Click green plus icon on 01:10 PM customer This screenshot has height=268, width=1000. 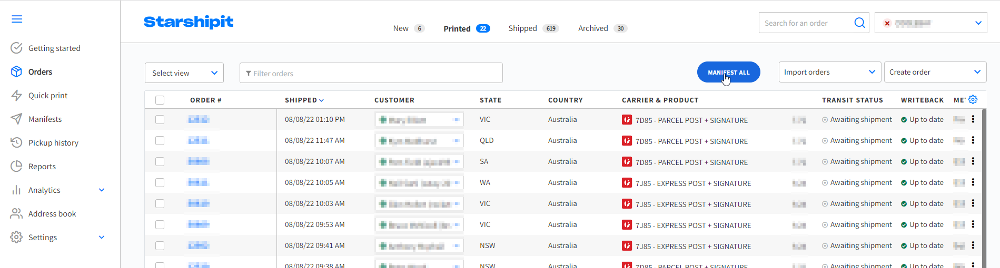pyautogui.click(x=383, y=120)
